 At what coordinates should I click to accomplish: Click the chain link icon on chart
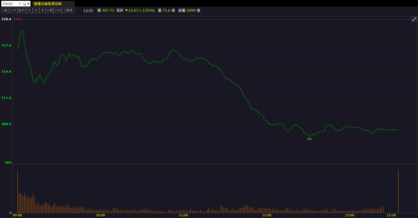click(414, 19)
